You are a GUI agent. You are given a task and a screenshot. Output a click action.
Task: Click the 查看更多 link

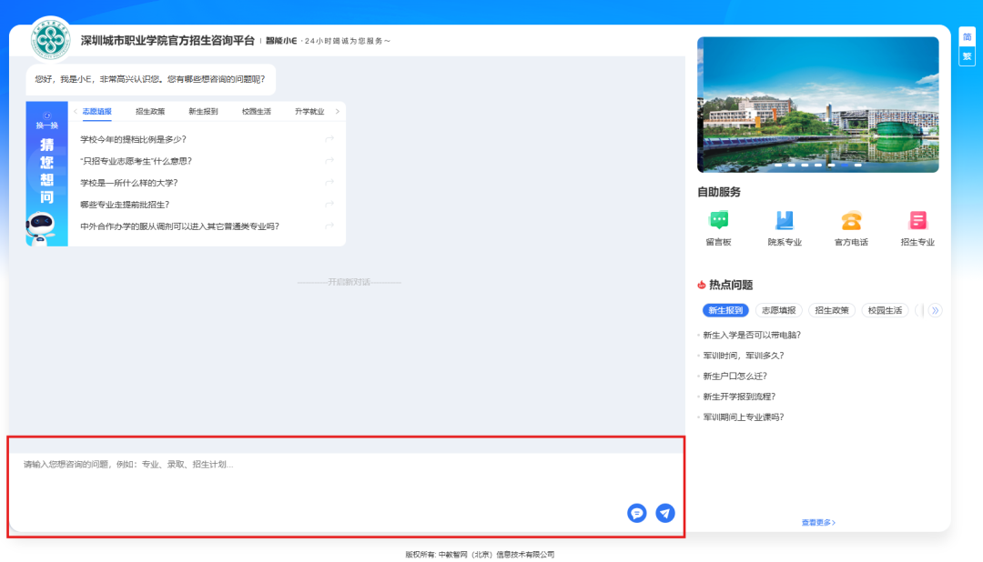pos(818,523)
